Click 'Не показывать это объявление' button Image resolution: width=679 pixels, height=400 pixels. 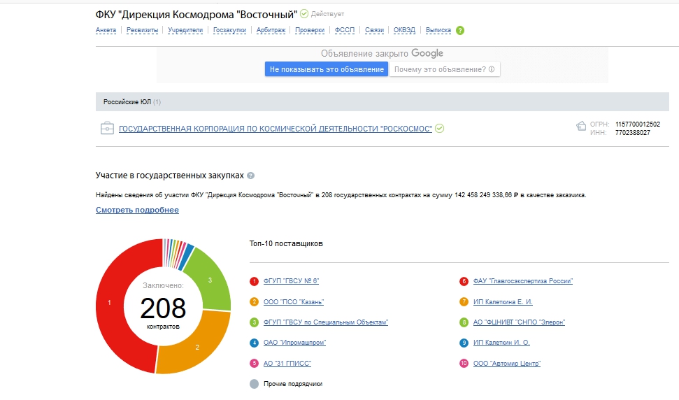tap(327, 69)
